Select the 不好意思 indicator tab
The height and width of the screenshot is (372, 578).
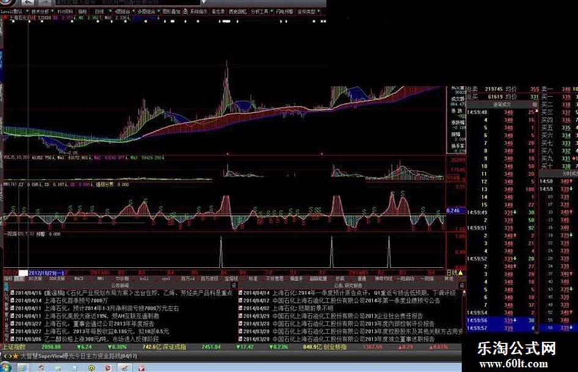point(275,279)
